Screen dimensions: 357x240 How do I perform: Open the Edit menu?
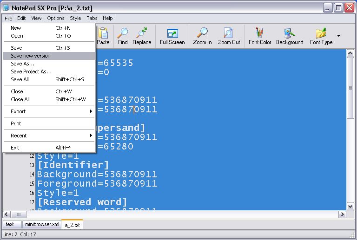pos(21,18)
